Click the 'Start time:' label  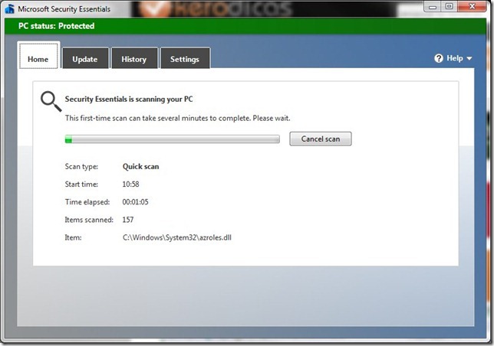(81, 184)
